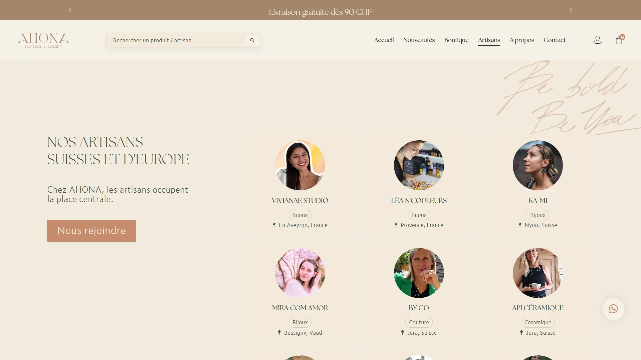The width and height of the screenshot is (641, 360).
Task: Open Mira Com Amor portrait photo
Action: 300,273
